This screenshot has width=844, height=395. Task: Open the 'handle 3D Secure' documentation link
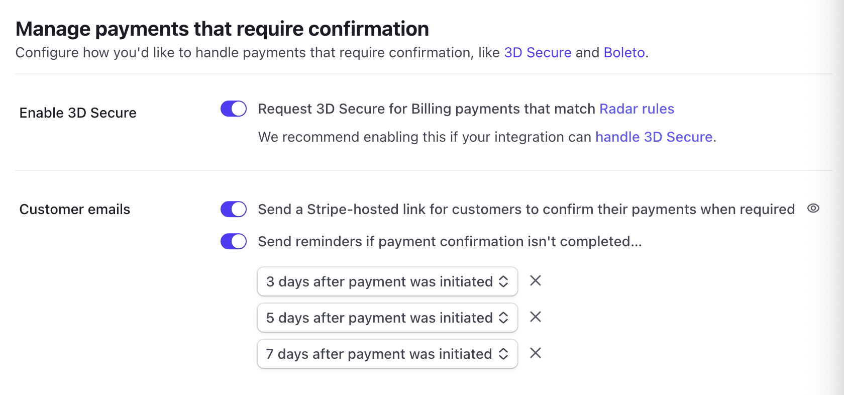pos(654,136)
